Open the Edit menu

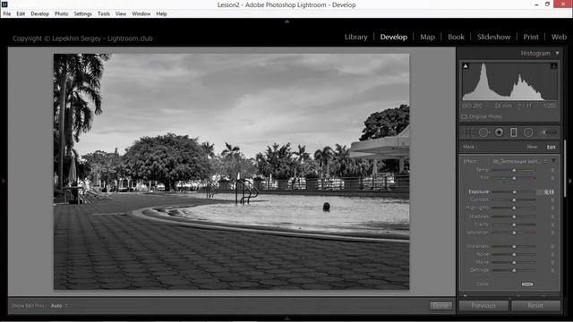(21, 14)
